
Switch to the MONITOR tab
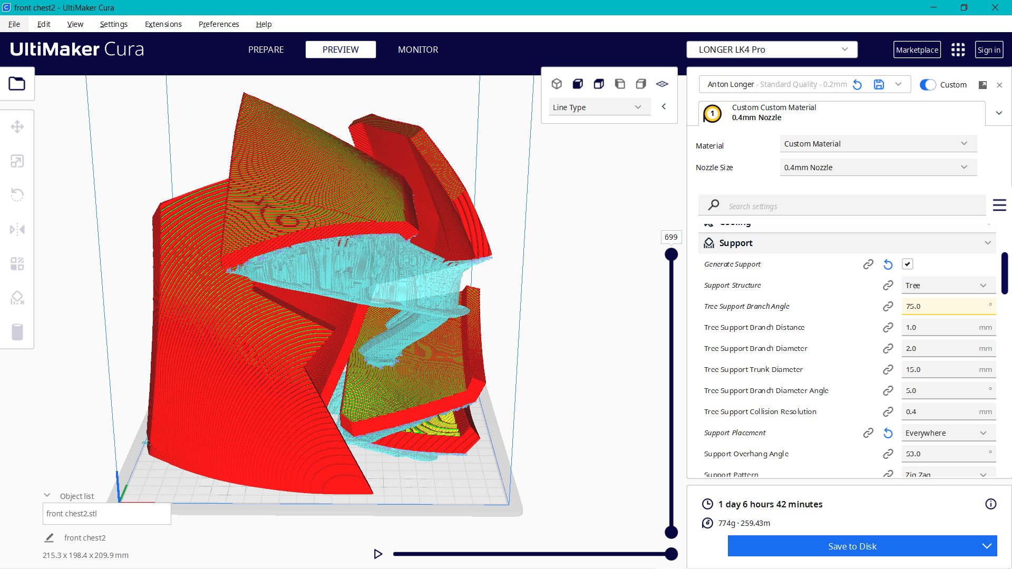pos(418,50)
